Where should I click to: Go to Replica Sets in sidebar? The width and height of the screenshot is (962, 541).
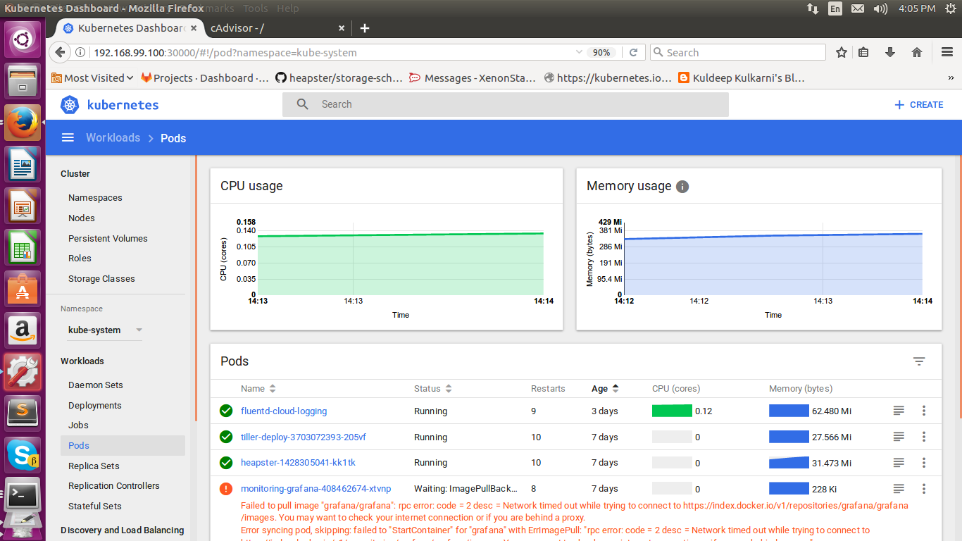click(x=94, y=466)
